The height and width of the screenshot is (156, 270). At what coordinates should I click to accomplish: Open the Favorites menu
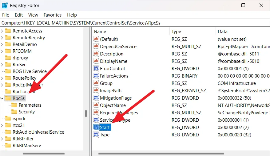(x=53, y=15)
